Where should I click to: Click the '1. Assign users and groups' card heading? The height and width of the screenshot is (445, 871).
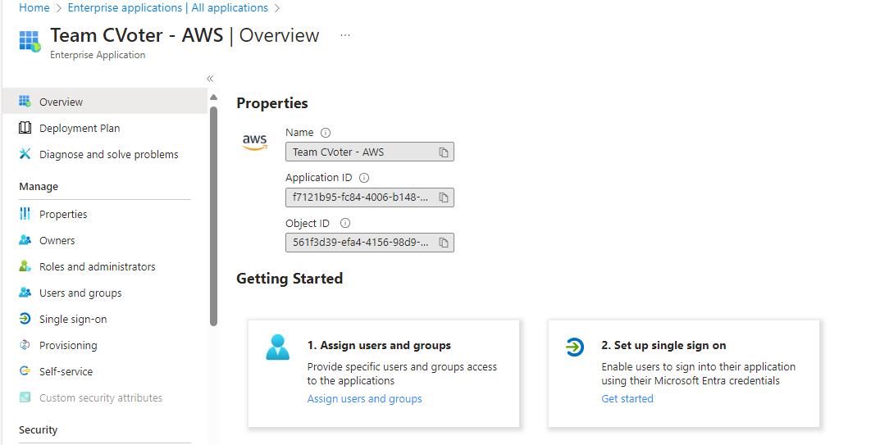coord(379,345)
